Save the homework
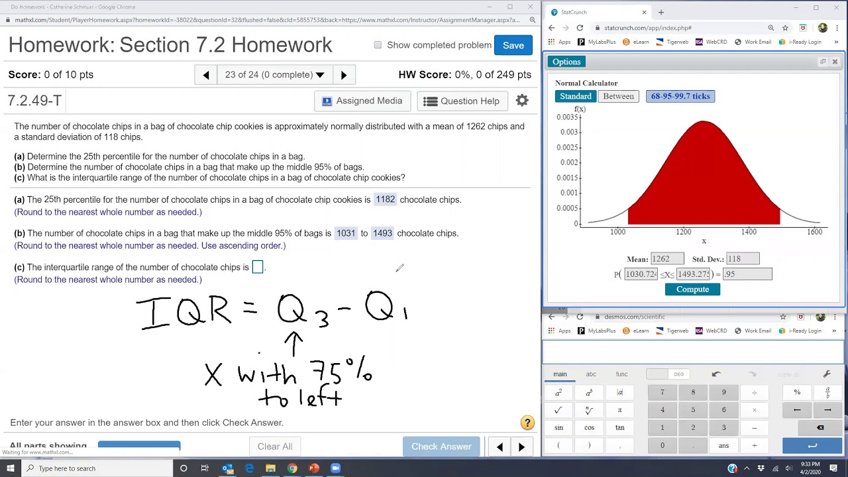Image resolution: width=848 pixels, height=477 pixels. (513, 45)
